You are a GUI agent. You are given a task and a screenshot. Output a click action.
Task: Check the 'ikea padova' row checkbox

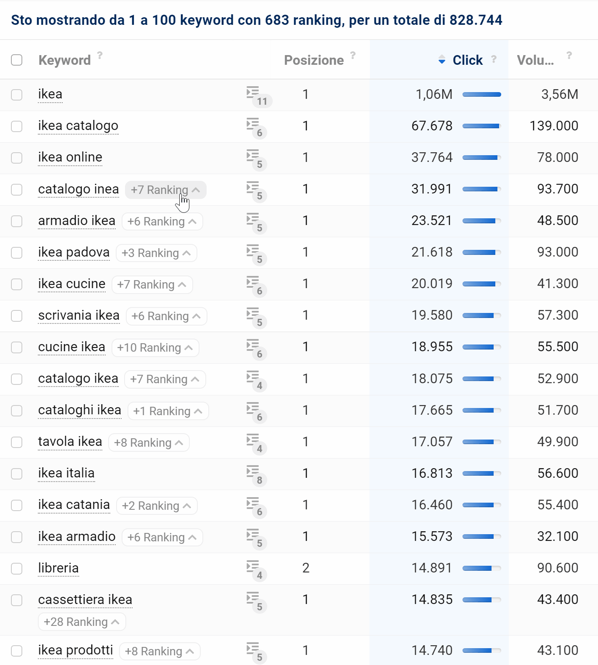click(x=17, y=252)
